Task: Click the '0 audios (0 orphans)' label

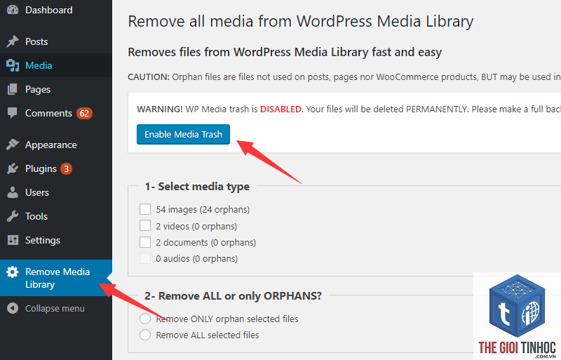Action: tap(197, 259)
